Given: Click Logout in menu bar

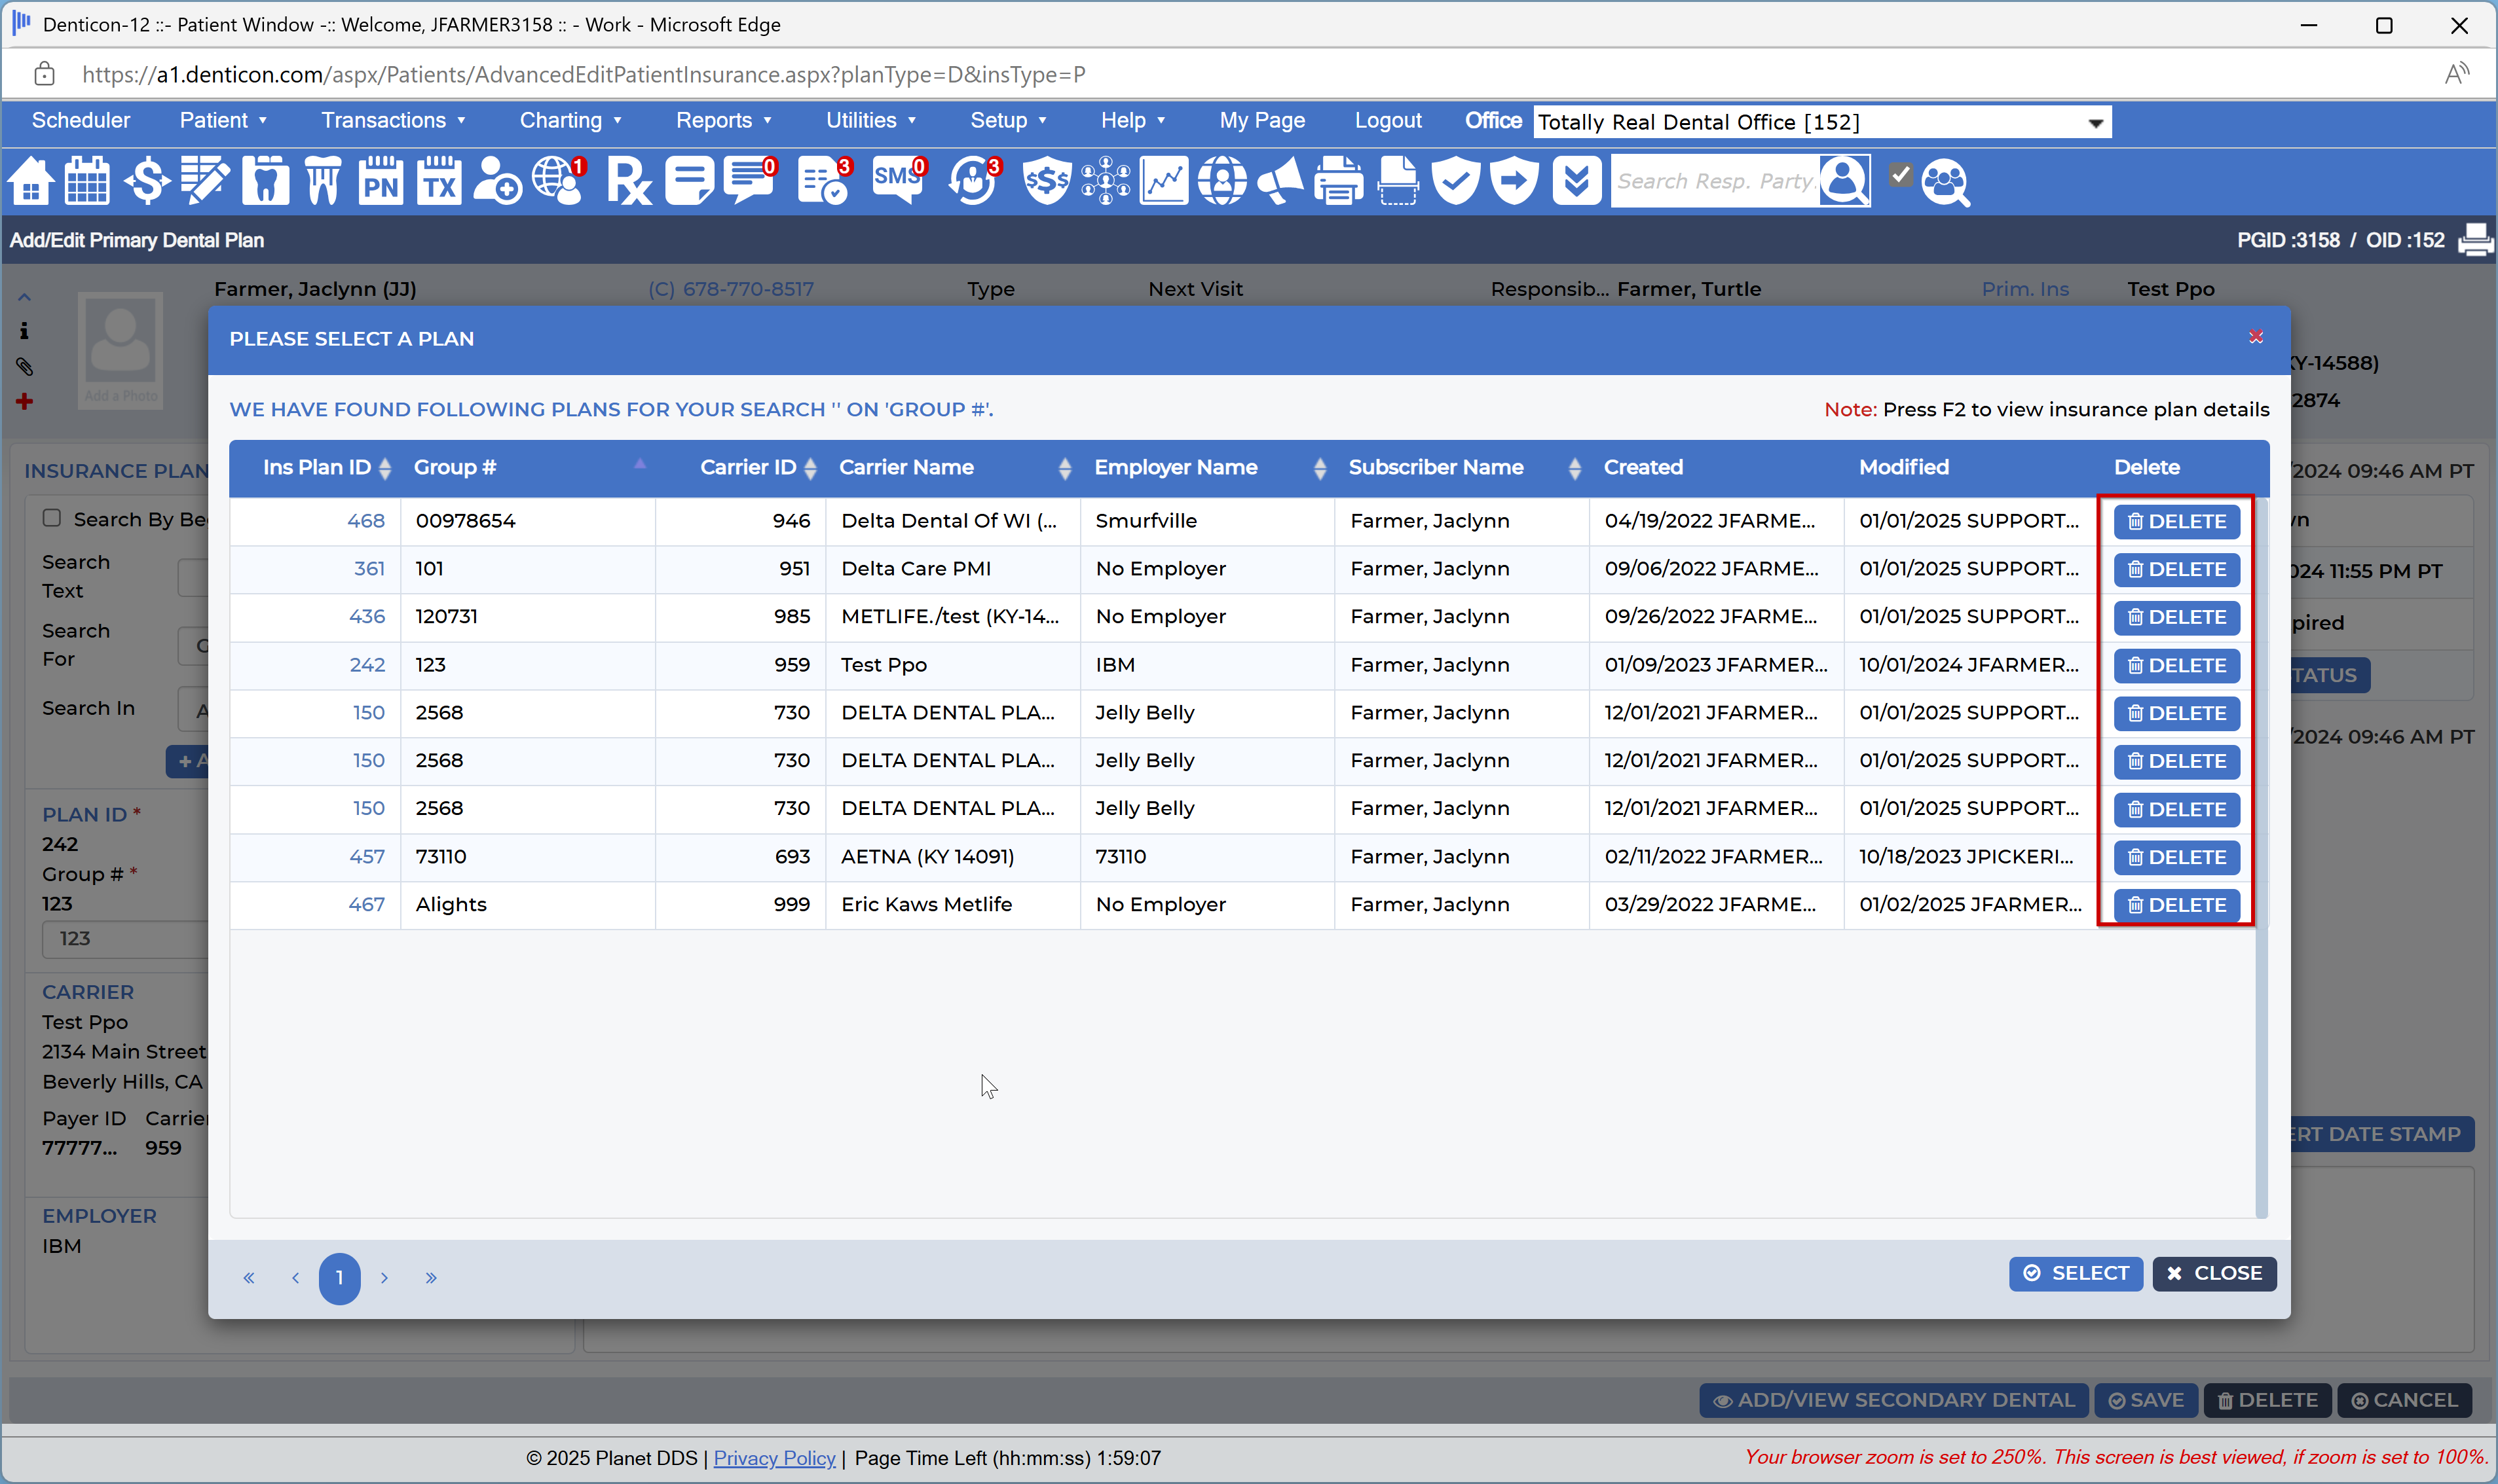Looking at the screenshot, I should [x=1388, y=120].
